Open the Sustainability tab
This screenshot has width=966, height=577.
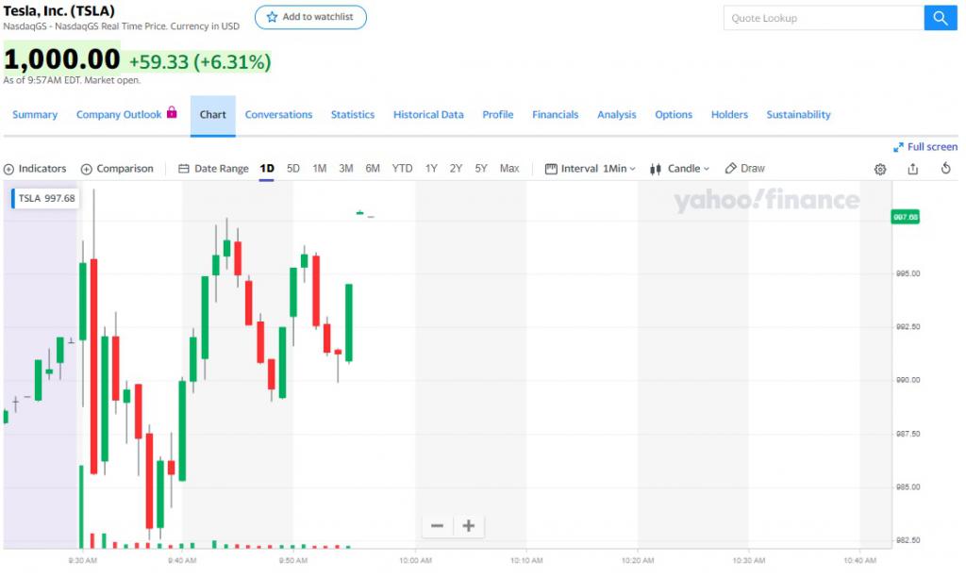point(798,114)
